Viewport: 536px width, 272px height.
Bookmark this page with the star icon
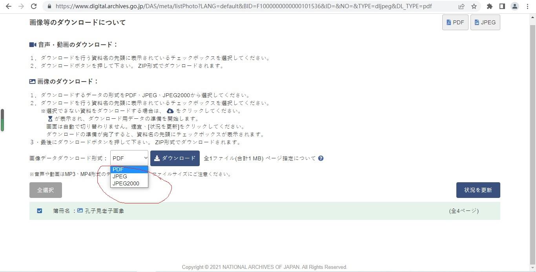point(474,6)
